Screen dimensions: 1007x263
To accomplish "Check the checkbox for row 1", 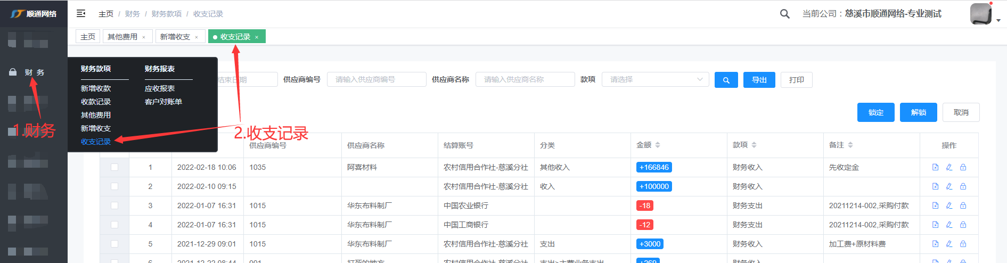I will [114, 167].
